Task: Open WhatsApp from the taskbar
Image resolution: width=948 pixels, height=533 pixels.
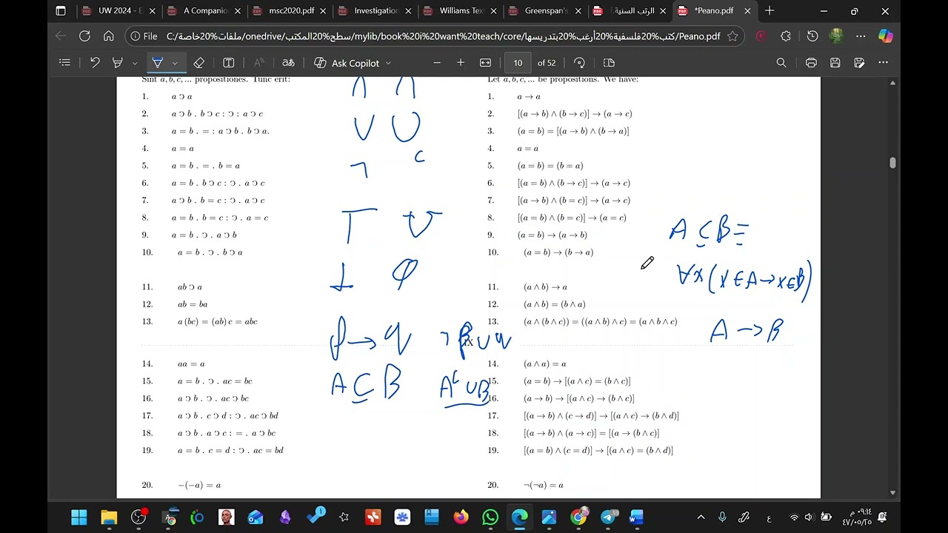Action: point(490,517)
